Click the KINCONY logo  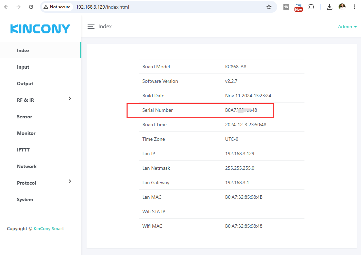click(x=40, y=29)
